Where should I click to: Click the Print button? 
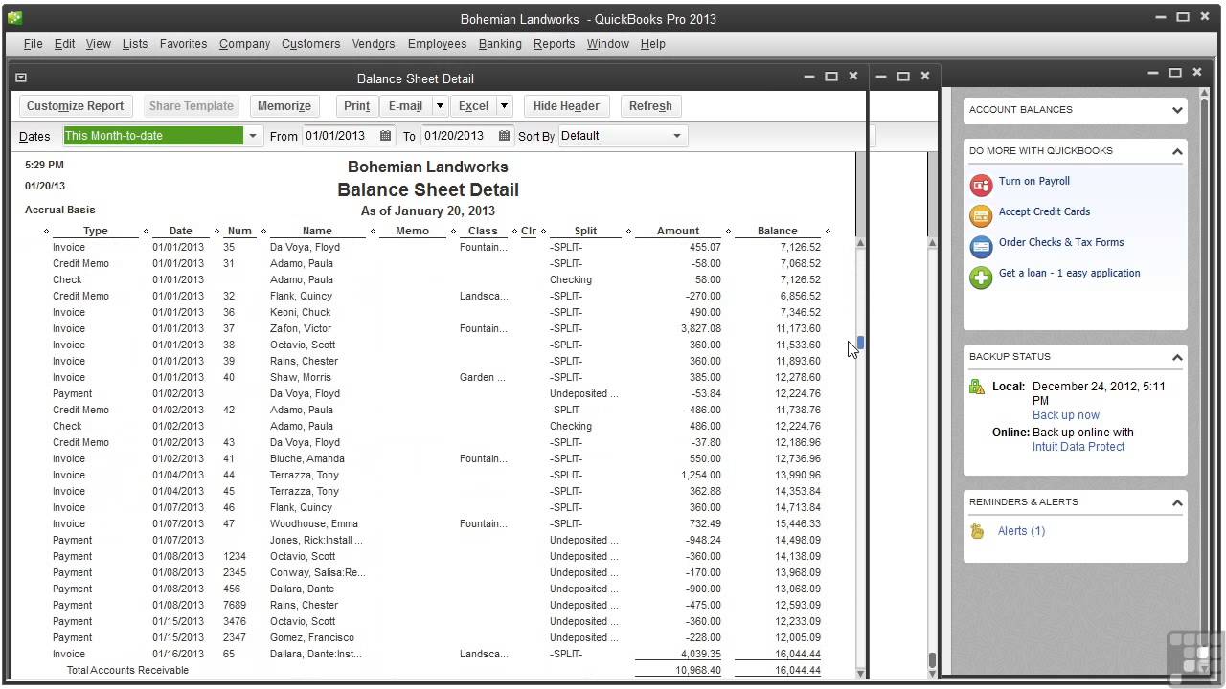pyautogui.click(x=356, y=106)
